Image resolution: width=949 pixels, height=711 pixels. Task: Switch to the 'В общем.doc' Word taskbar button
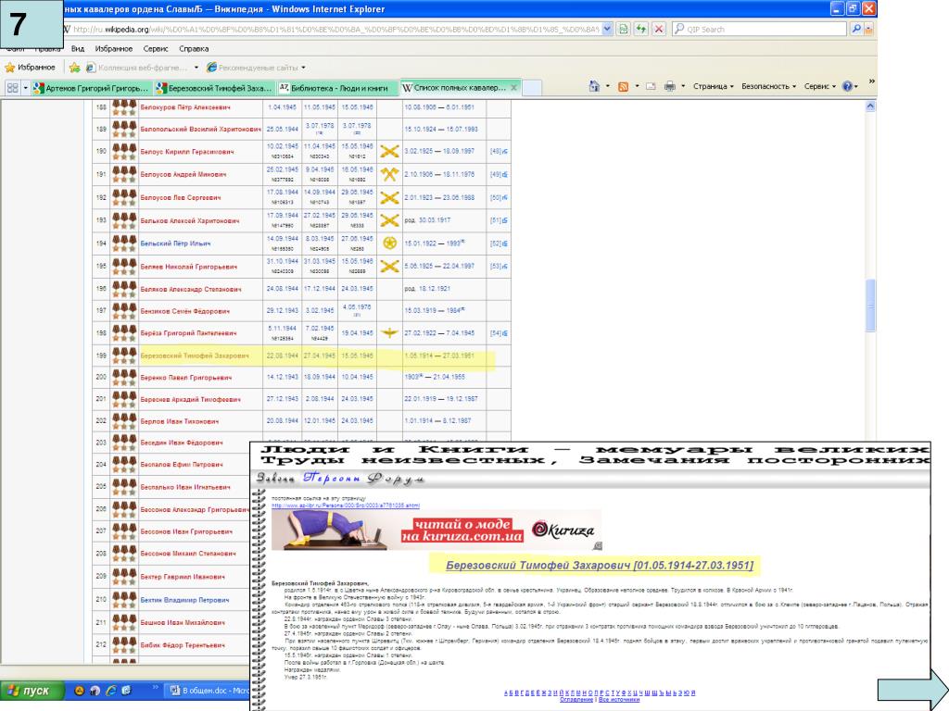pos(209,690)
